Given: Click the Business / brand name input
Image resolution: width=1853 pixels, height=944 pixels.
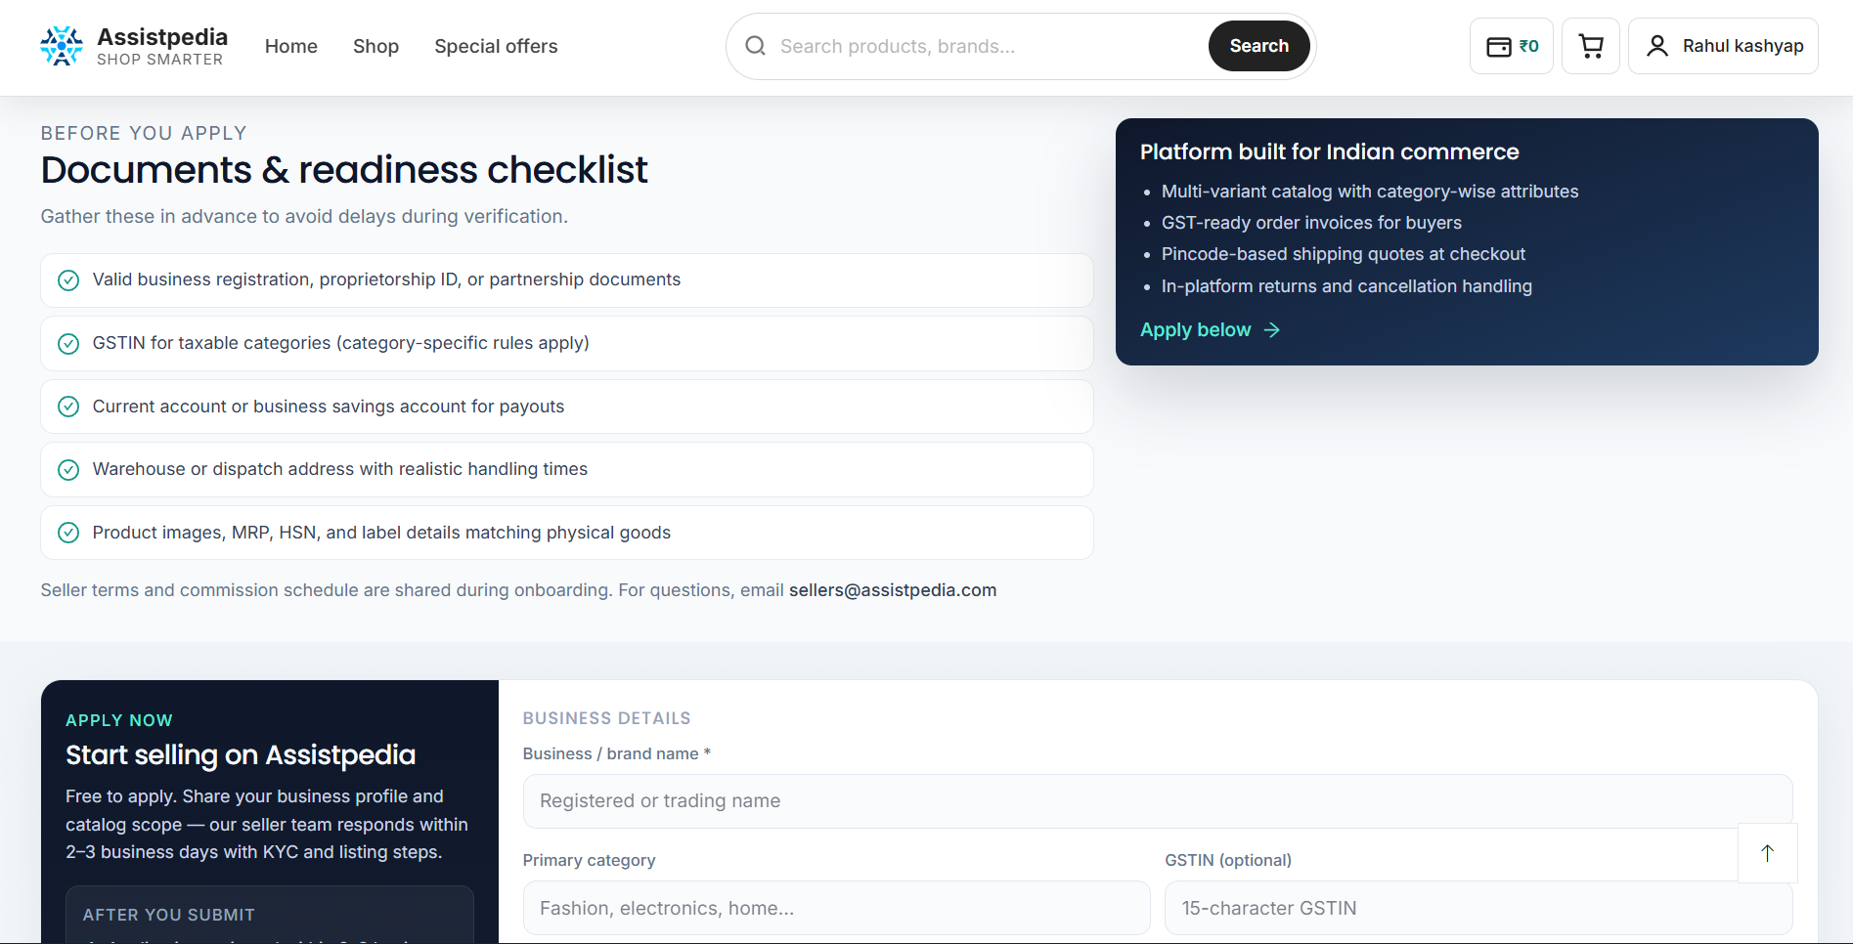Looking at the screenshot, I should (x=1158, y=801).
